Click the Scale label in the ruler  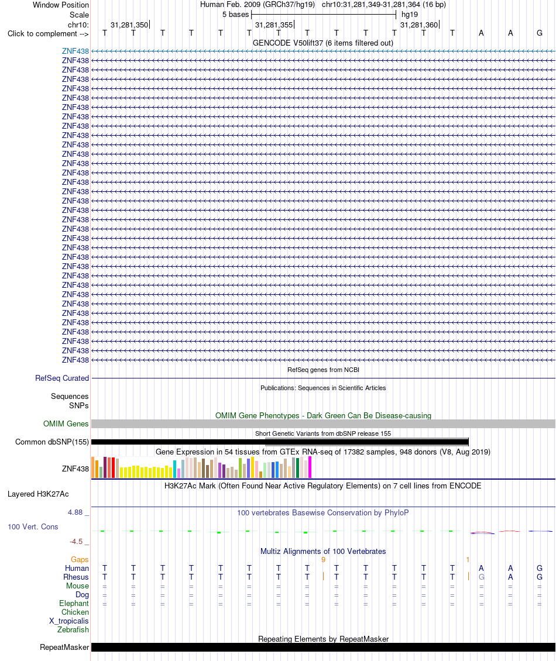(x=79, y=15)
